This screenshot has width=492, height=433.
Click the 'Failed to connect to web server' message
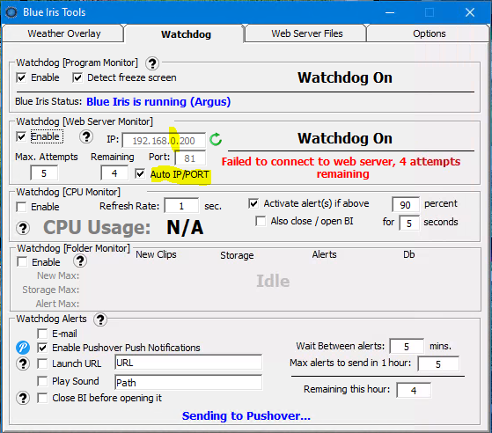click(x=341, y=167)
